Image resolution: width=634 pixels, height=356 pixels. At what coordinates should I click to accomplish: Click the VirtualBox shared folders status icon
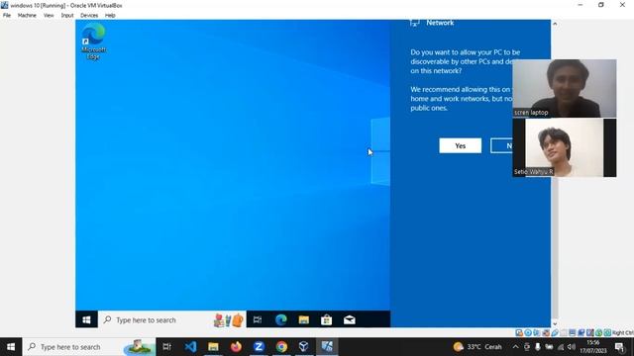[x=564, y=332]
